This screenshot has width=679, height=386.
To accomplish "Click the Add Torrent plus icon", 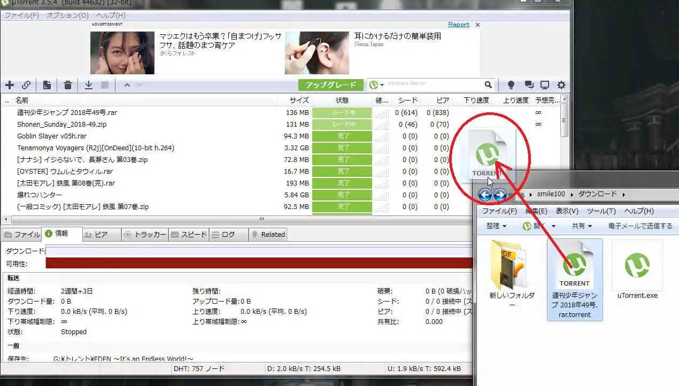I will click(x=10, y=85).
